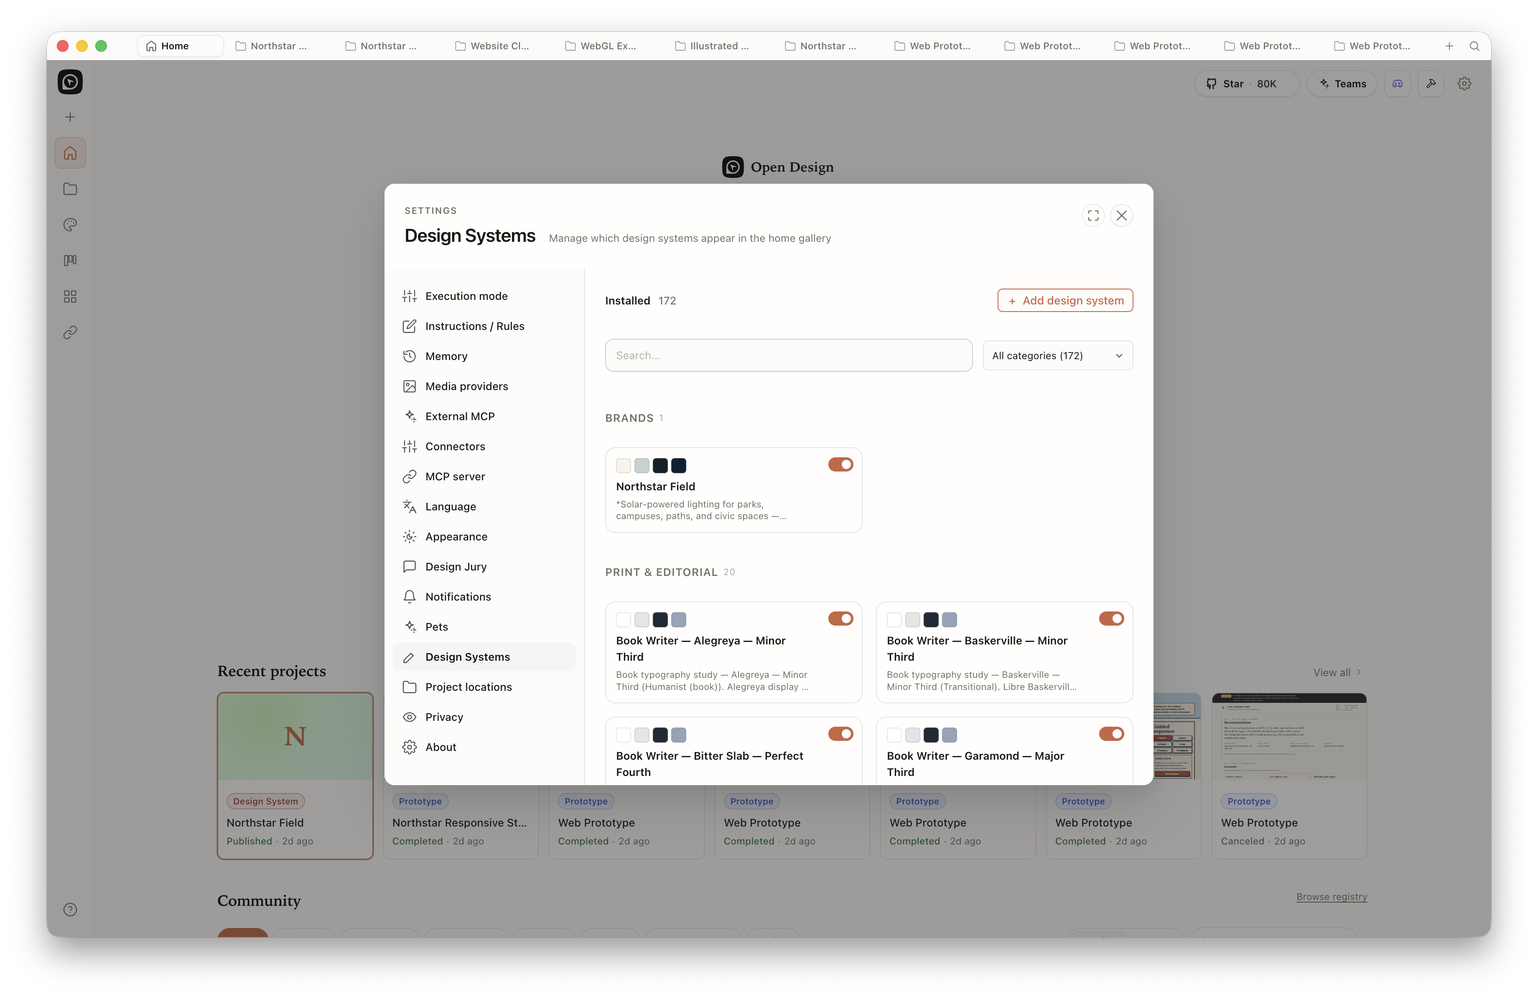
Task: Switch to the Home tab
Action: coord(180,46)
